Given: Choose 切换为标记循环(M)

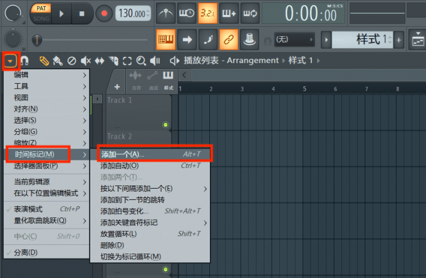Looking at the screenshot, I should click(150, 257).
